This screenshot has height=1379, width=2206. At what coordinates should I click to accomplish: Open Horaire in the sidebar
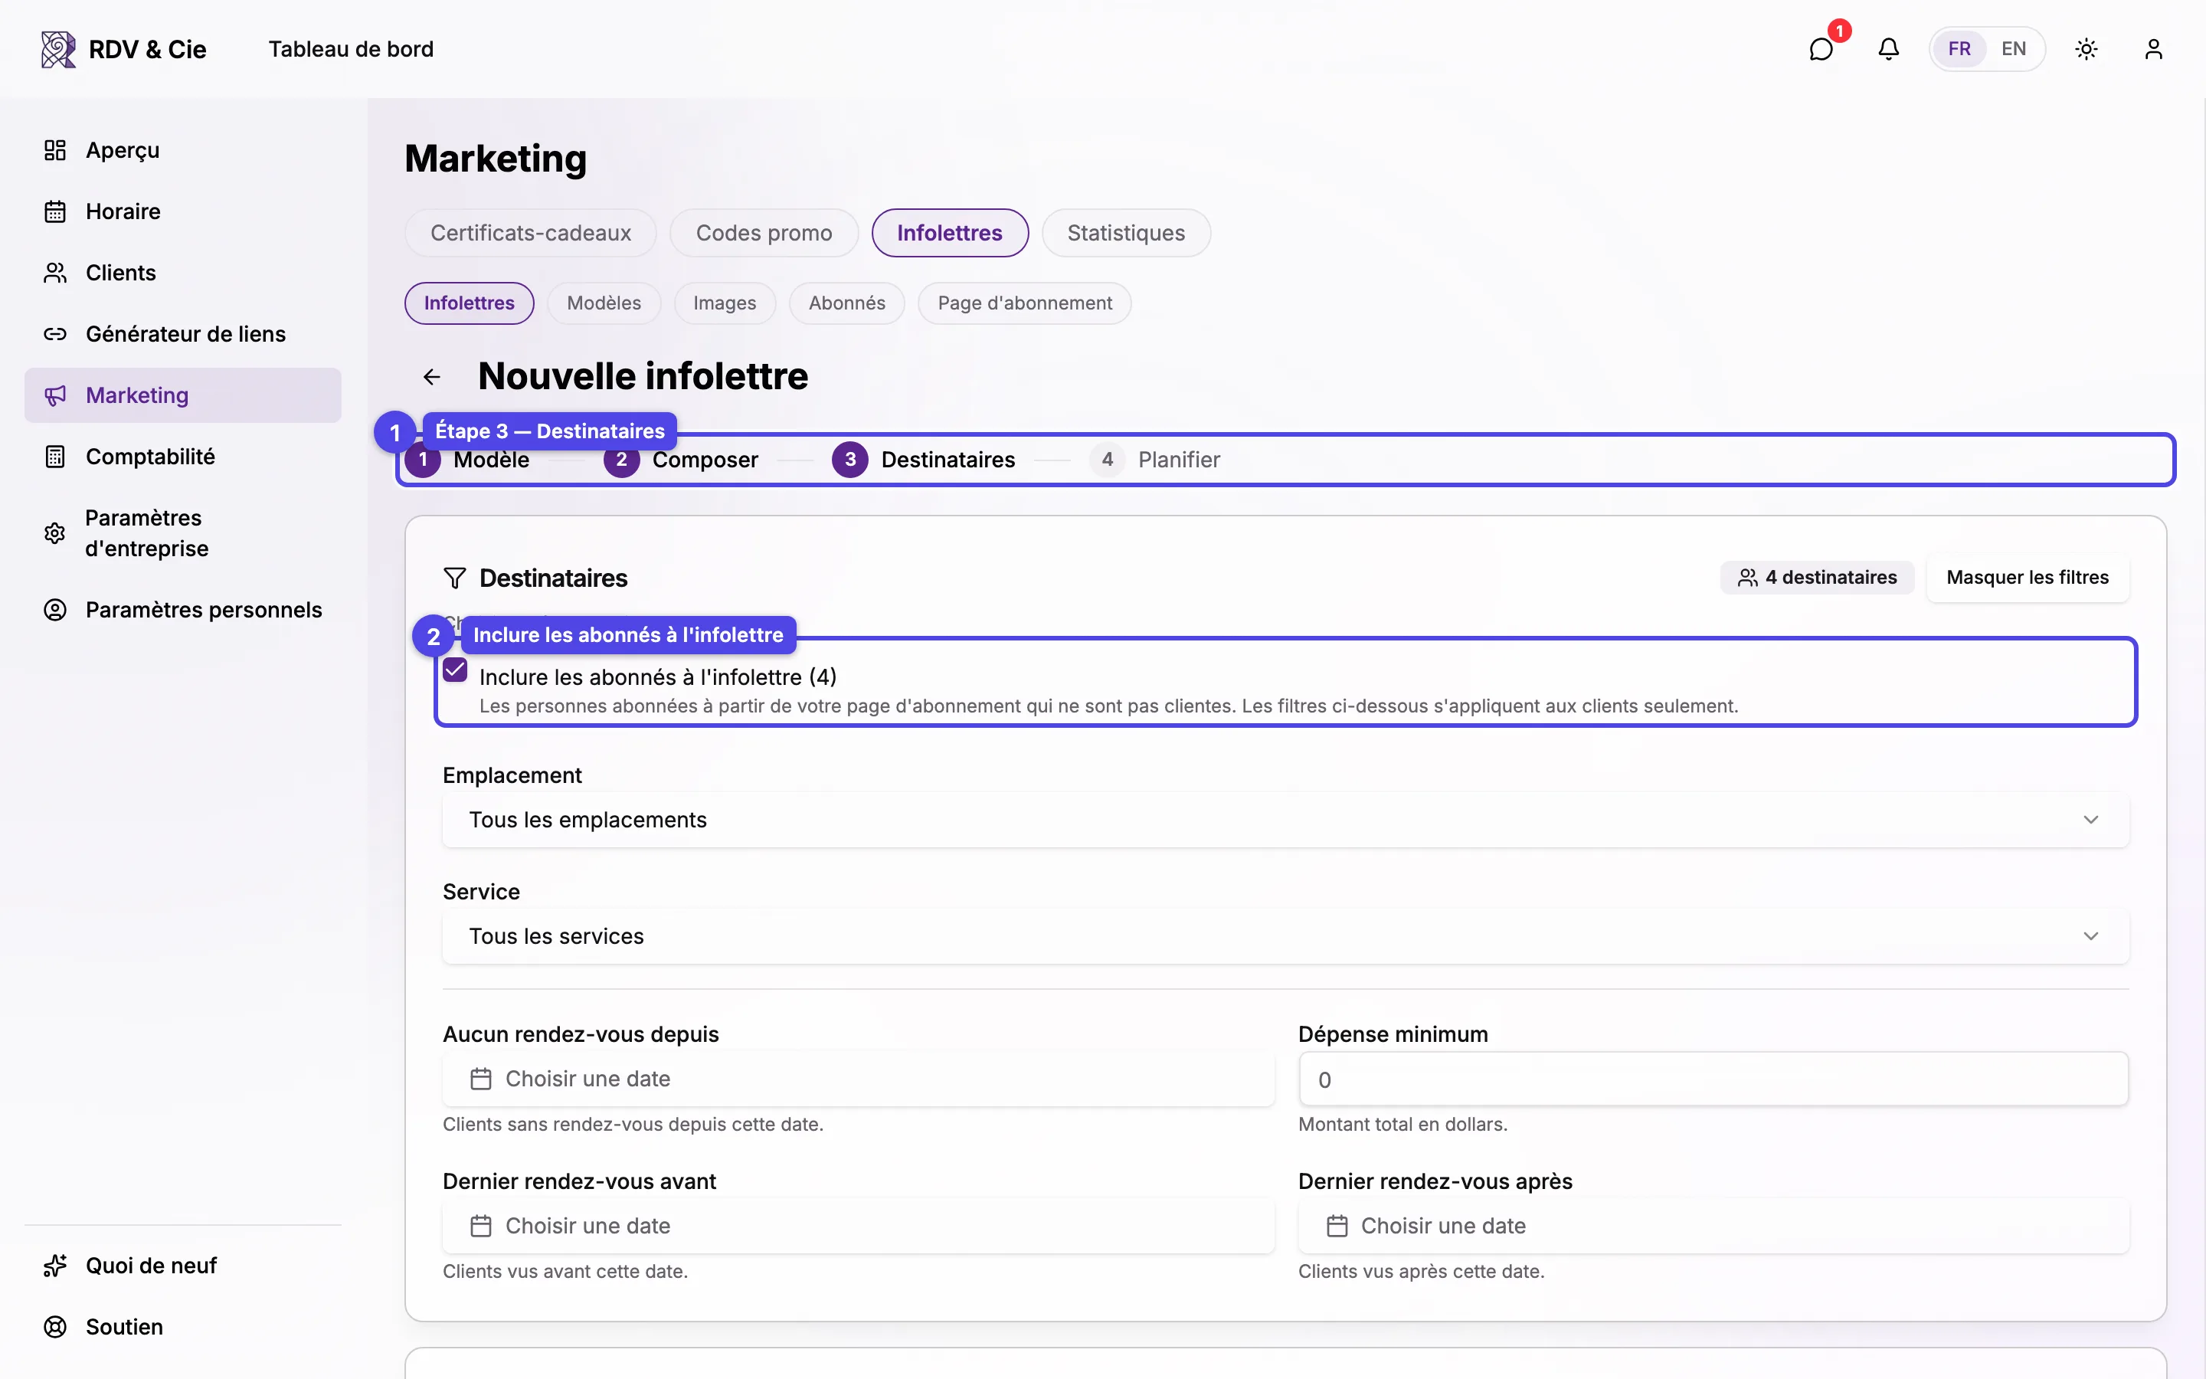(x=182, y=211)
